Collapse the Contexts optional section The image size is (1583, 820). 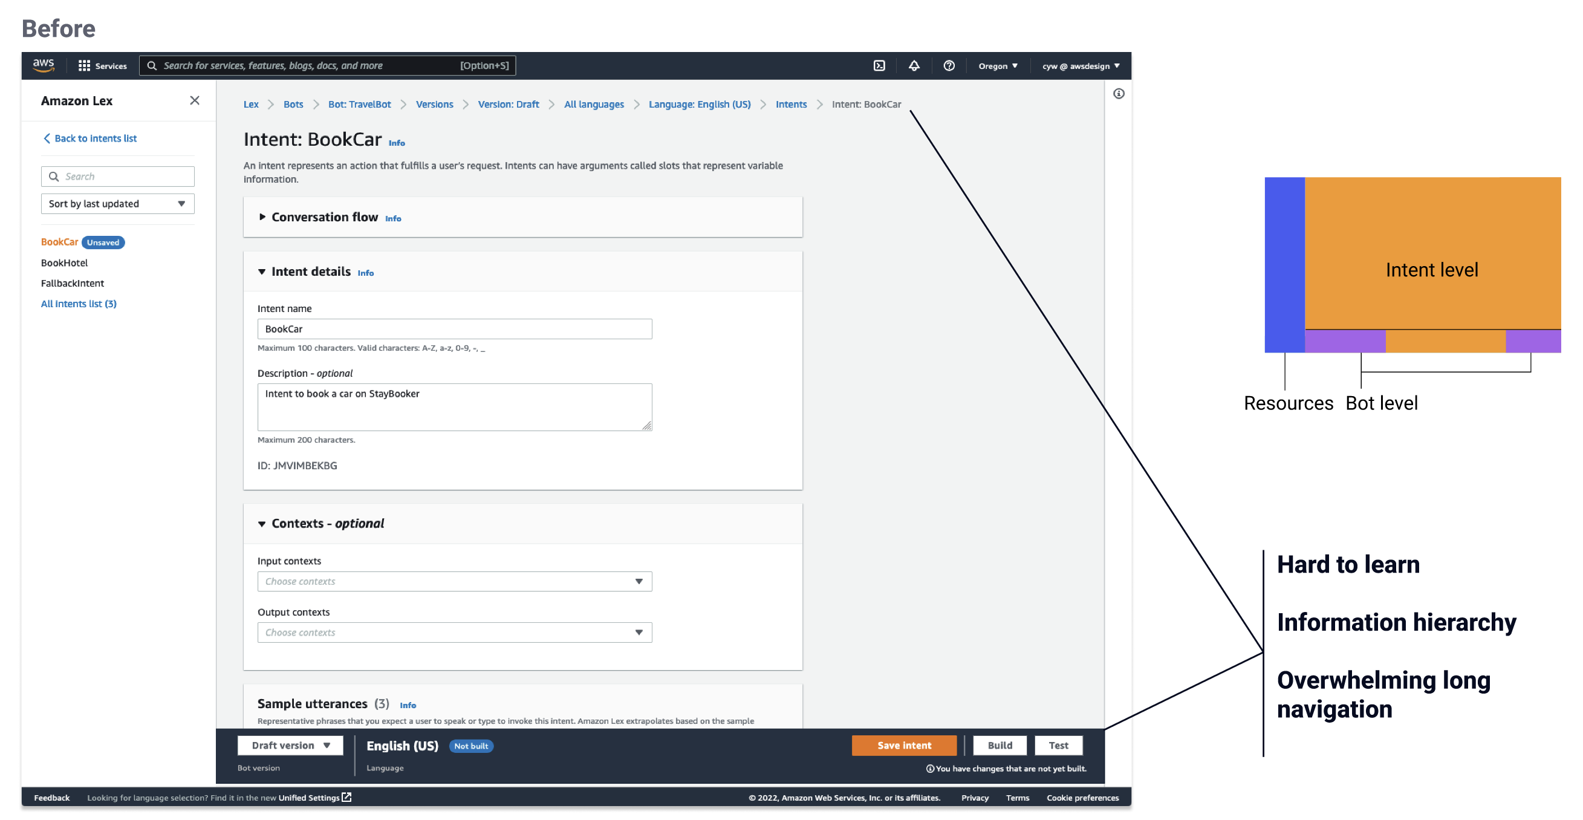[262, 524]
